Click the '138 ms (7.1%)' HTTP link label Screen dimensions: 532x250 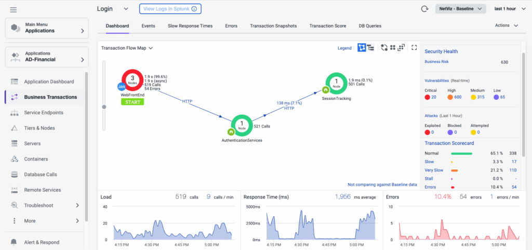pyautogui.click(x=289, y=103)
